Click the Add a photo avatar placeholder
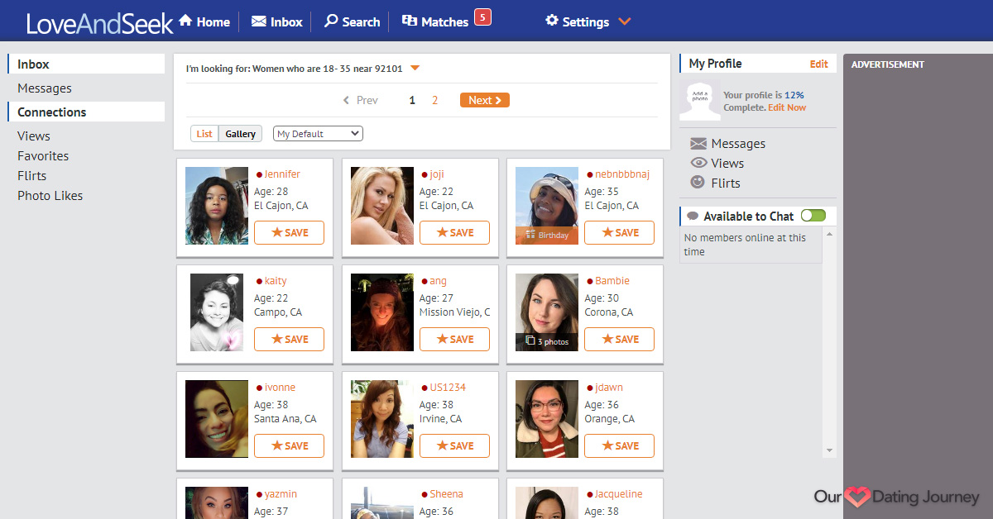The image size is (993, 519). [700, 99]
